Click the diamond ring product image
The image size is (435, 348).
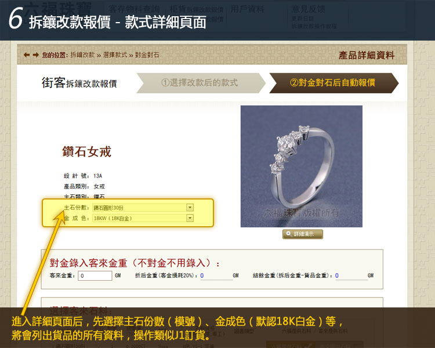301,166
